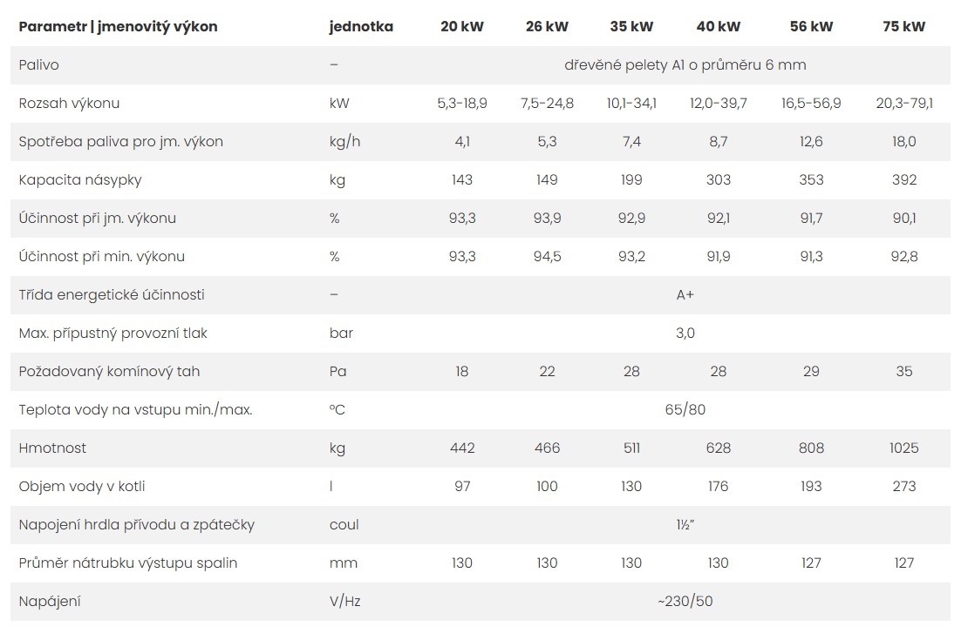961x640 pixels.
Task: Click the 20 kW column header
Action: pyautogui.click(x=462, y=26)
